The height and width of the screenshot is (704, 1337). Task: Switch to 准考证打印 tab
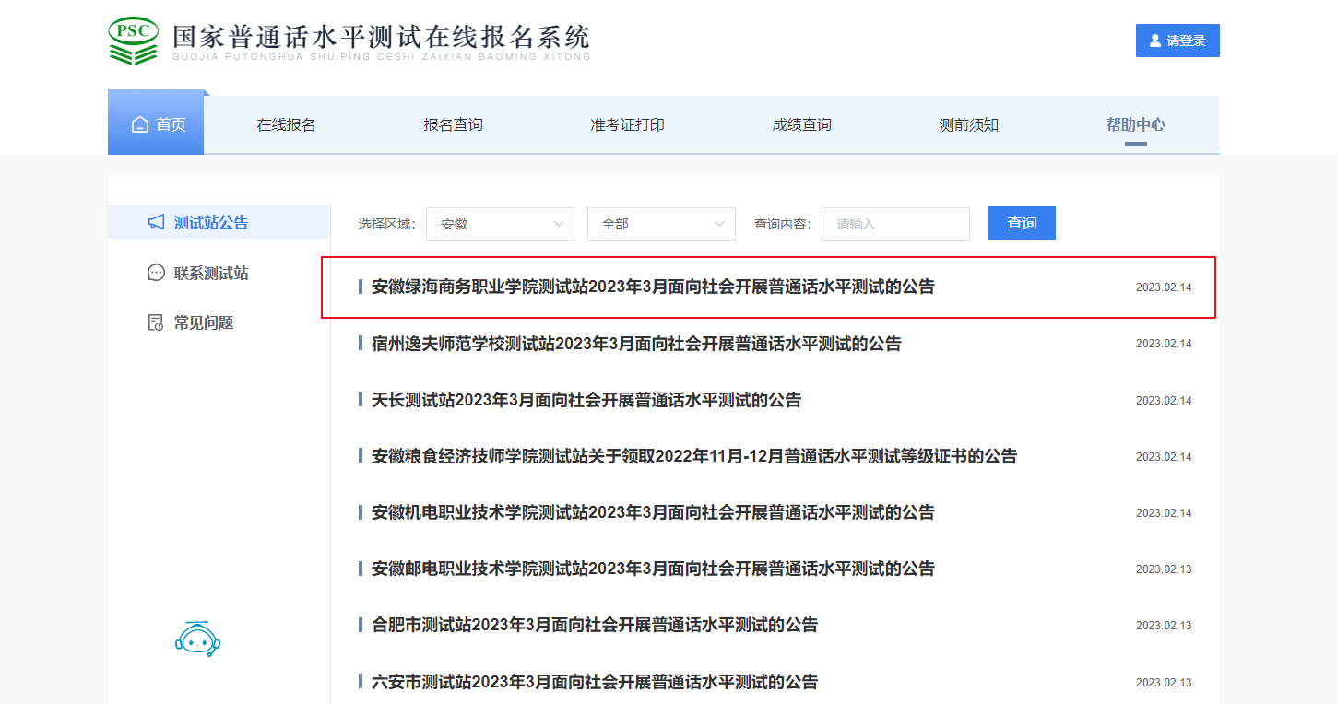(627, 124)
